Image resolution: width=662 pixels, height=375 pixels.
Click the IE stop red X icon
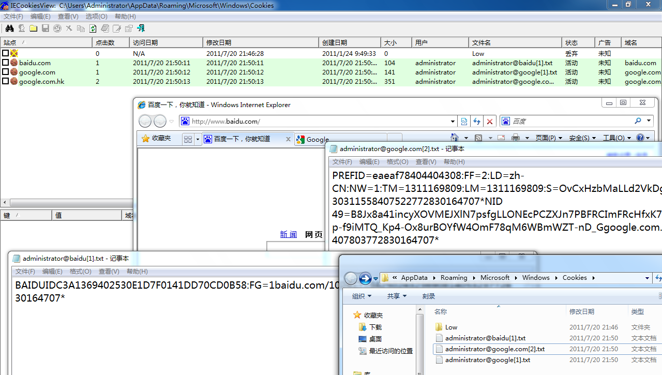coord(490,122)
